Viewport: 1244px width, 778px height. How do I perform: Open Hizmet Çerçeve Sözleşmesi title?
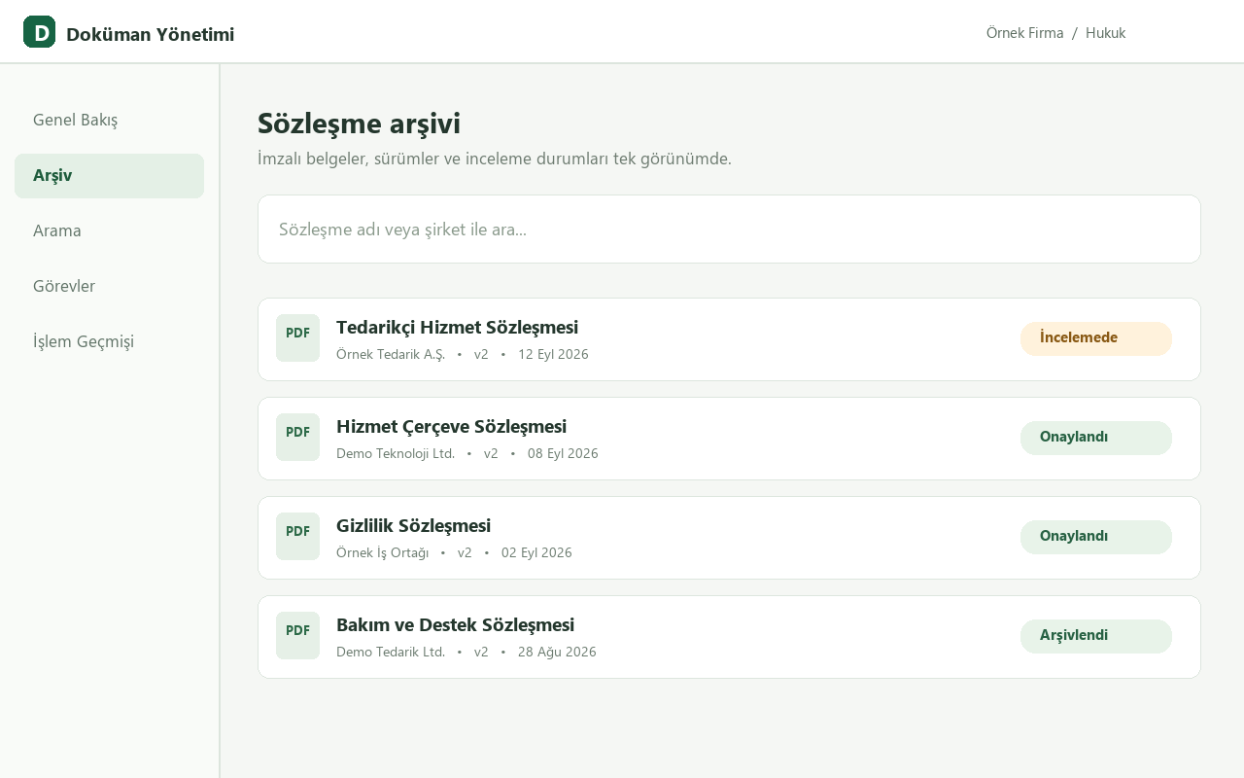[451, 427]
